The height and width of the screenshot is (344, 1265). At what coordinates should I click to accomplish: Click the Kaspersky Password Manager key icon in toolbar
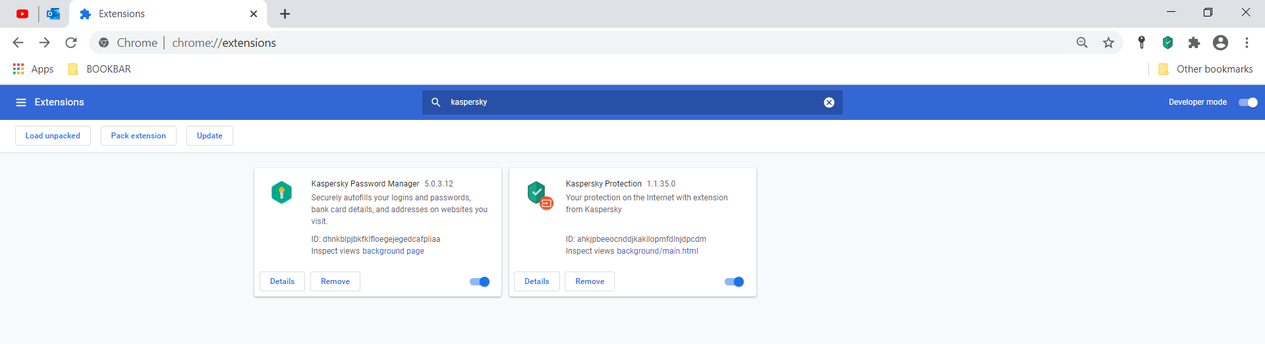pyautogui.click(x=1142, y=43)
